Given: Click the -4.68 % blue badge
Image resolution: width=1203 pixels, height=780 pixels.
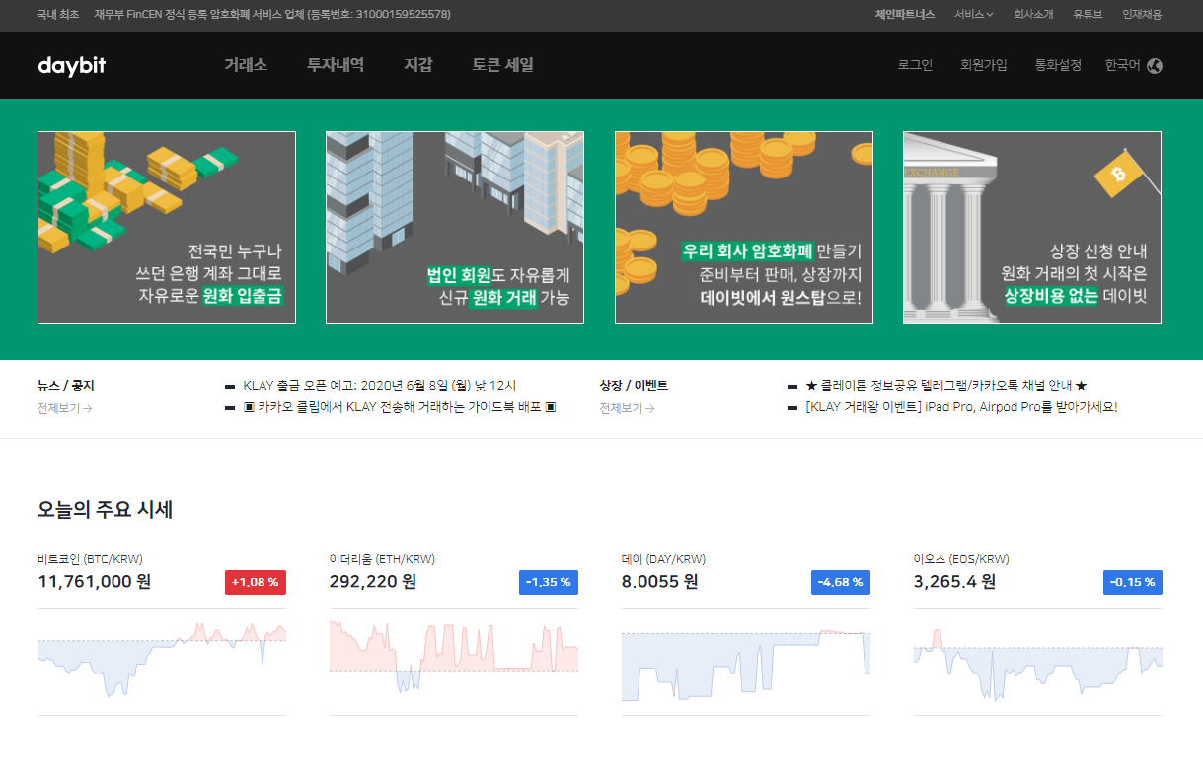Looking at the screenshot, I should point(840,583).
